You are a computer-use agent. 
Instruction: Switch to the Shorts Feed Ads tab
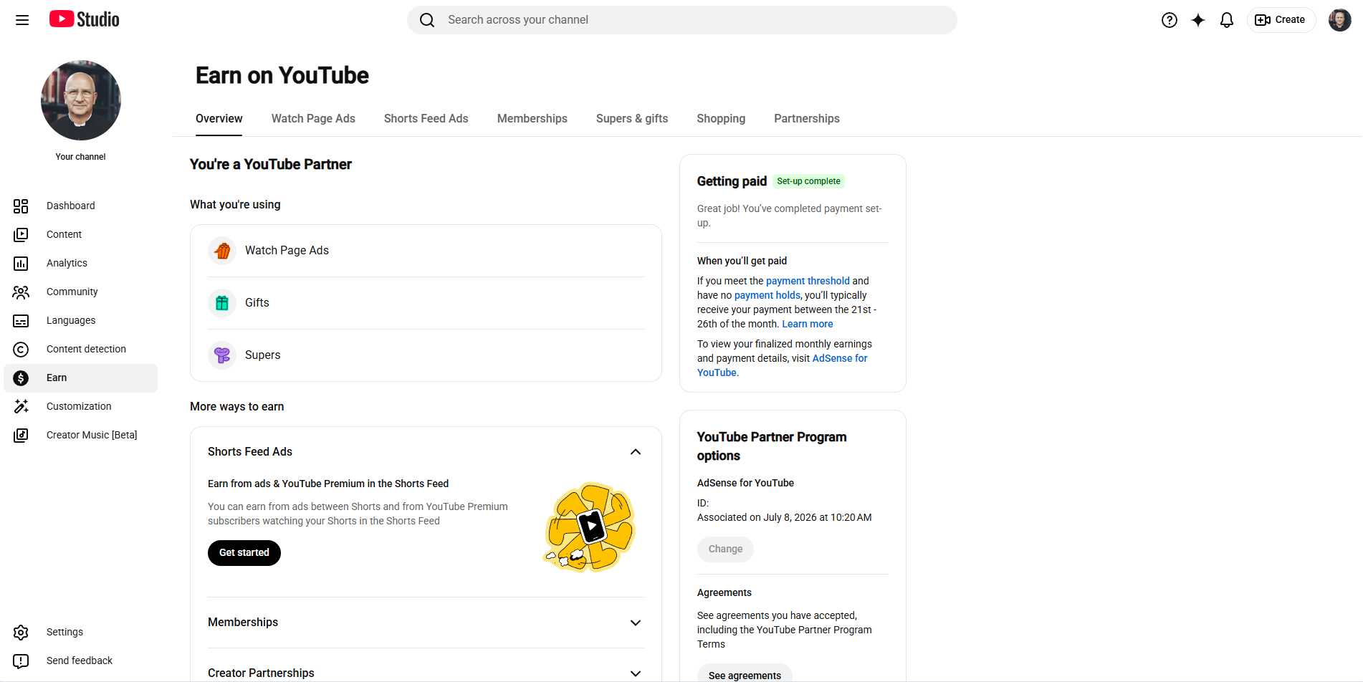pyautogui.click(x=426, y=119)
